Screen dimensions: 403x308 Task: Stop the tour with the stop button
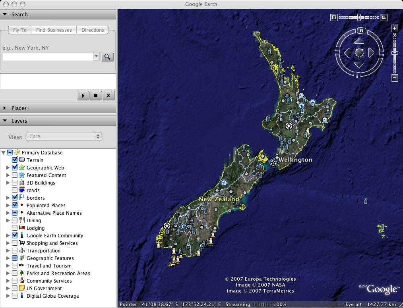coord(96,96)
